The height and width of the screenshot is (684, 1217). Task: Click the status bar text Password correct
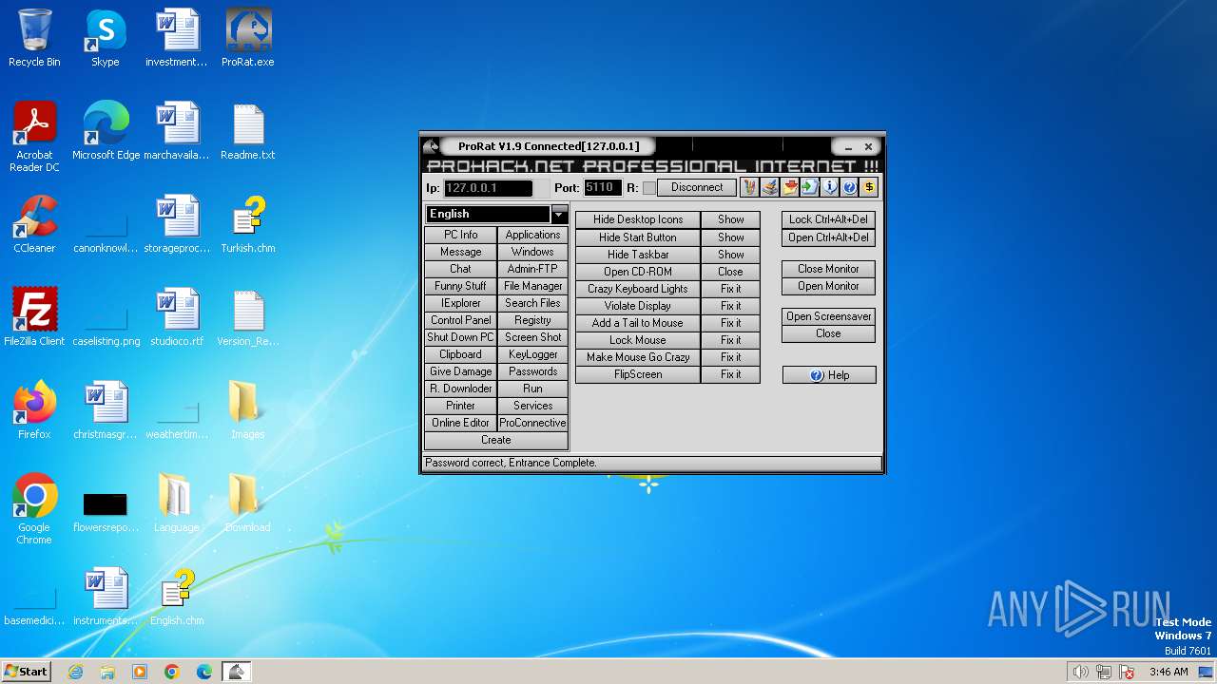[512, 463]
